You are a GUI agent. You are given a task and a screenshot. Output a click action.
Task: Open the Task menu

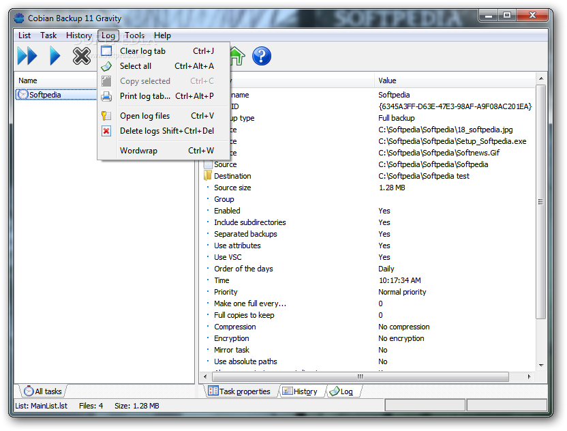[48, 35]
